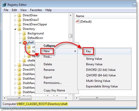Image resolution: width=139 pixels, height=111 pixels.
Task: Click the Registry Editor title bar icon
Action: [4, 5]
